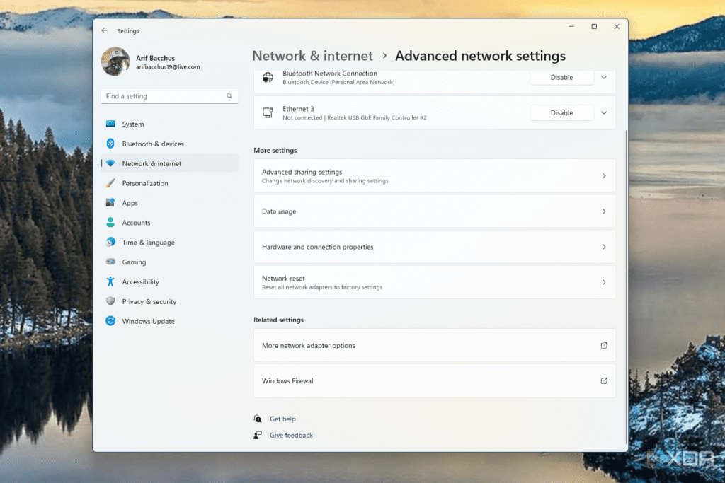The height and width of the screenshot is (483, 725).
Task: Open Data usage chevron
Action: click(x=604, y=211)
